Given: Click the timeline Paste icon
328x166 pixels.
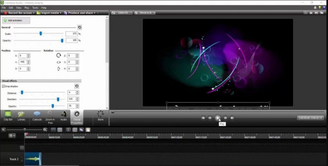Looking at the screenshot, I should tap(88, 130).
